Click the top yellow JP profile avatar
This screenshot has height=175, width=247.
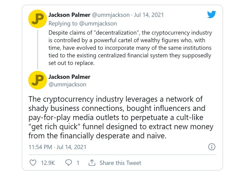click(37, 19)
